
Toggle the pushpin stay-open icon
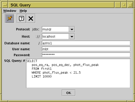10,19
